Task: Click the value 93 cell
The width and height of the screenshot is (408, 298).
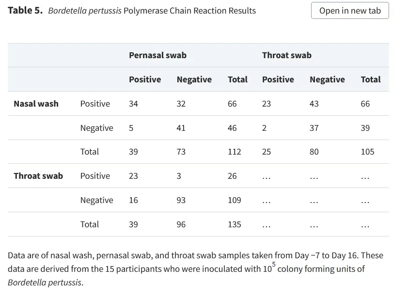Action: [181, 200]
